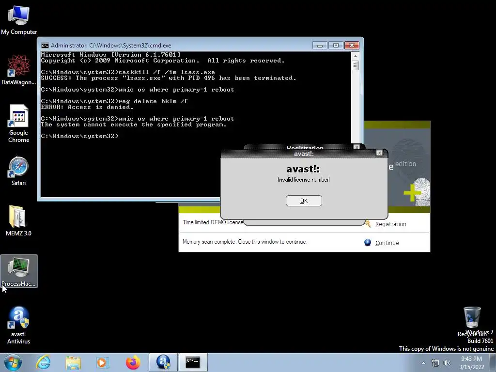Minimize the cmd.exe window
This screenshot has width=496, height=372.
click(320, 46)
